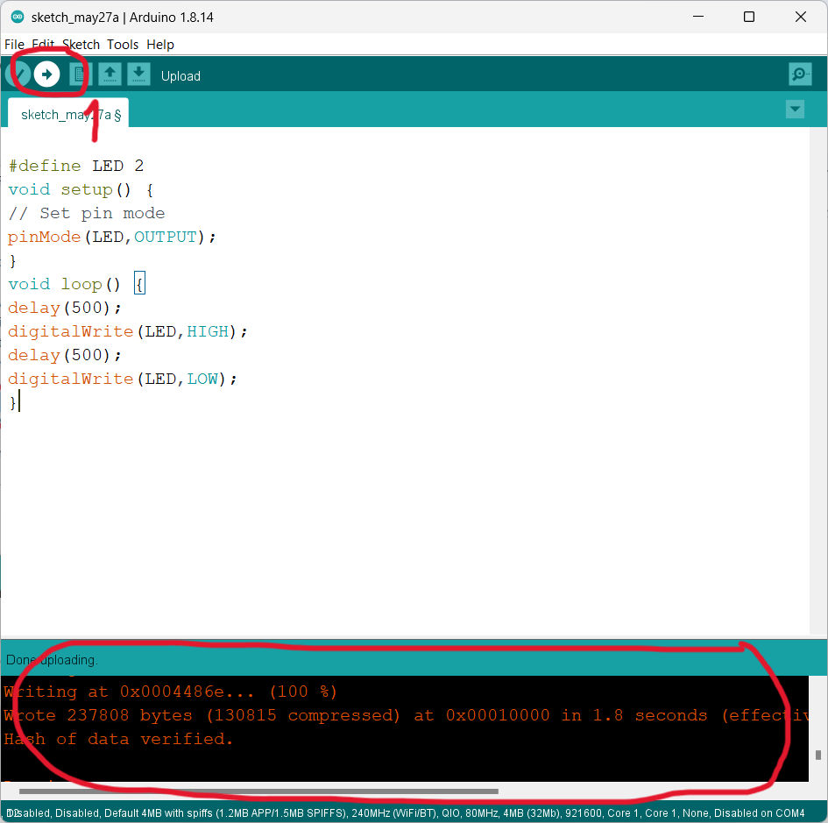Minimize the Arduino window
The image size is (828, 823).
click(x=698, y=17)
